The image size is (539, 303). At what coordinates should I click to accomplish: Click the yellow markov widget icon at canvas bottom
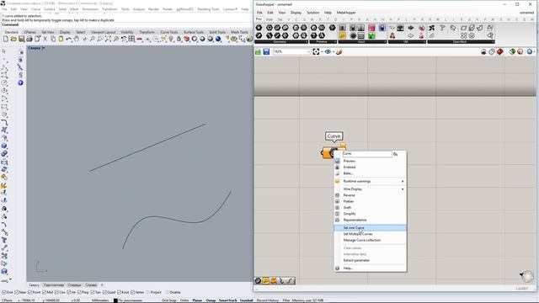pyautogui.click(x=266, y=280)
